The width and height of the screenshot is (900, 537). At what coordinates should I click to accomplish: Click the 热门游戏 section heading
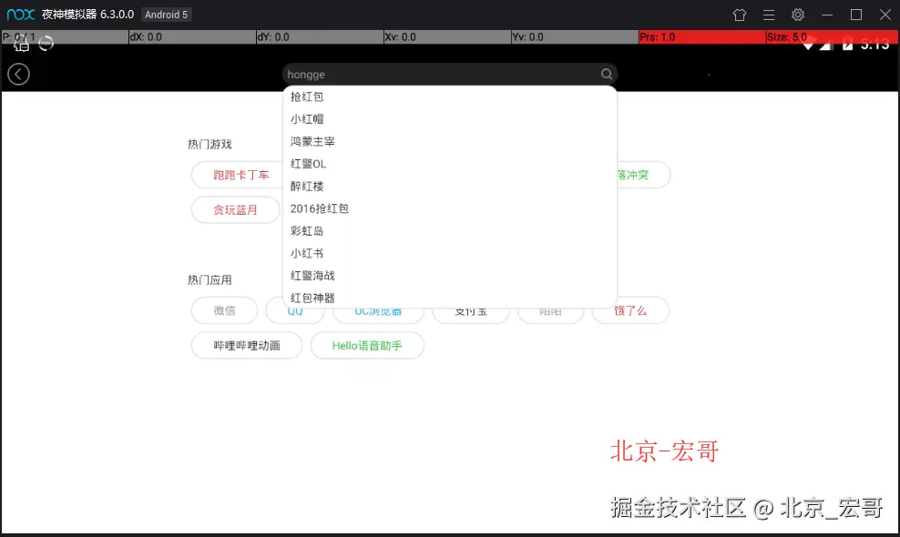(x=210, y=144)
